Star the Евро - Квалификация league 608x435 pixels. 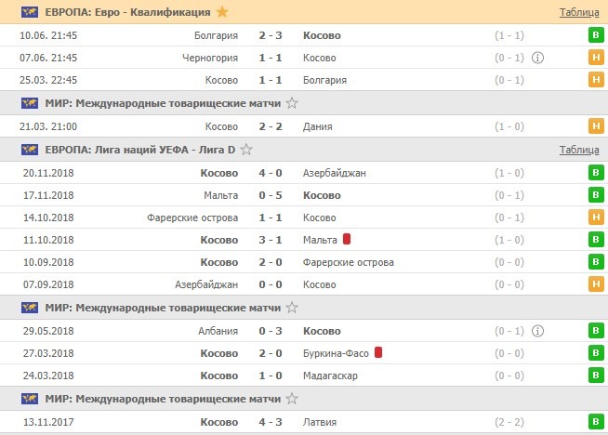point(221,12)
